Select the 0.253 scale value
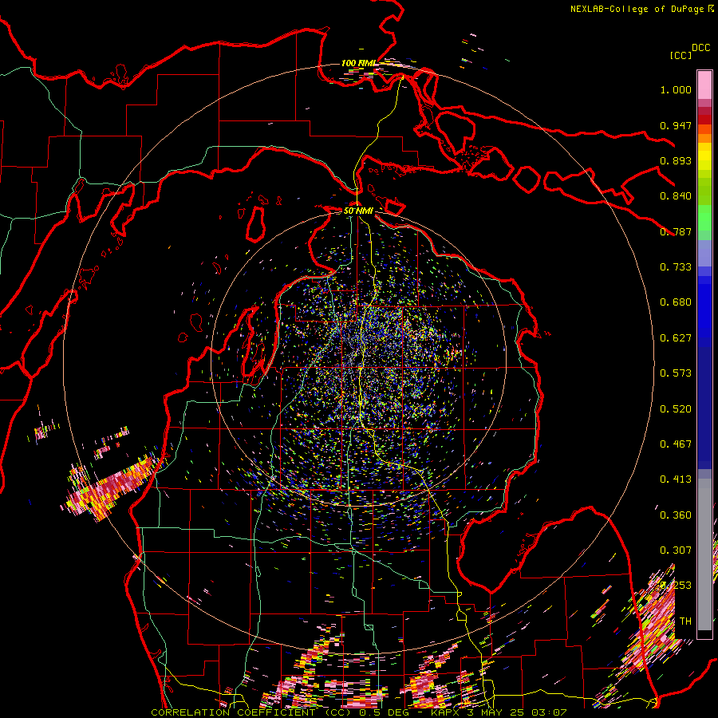The image size is (718, 718). point(676,586)
